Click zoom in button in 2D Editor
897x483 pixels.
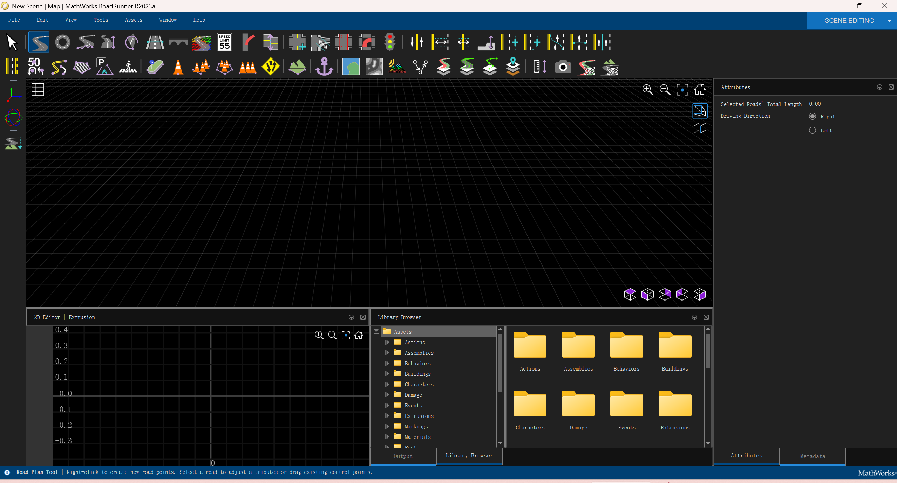(319, 335)
